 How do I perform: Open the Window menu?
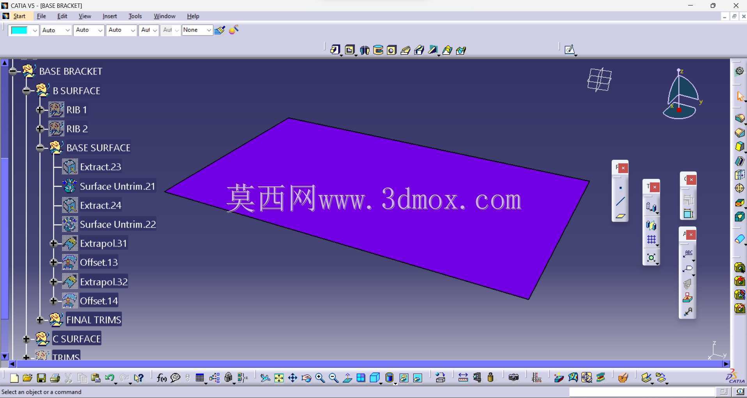(164, 16)
